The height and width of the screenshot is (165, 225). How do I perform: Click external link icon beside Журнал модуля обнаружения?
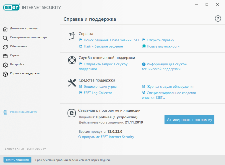pyautogui.click(x=144, y=86)
